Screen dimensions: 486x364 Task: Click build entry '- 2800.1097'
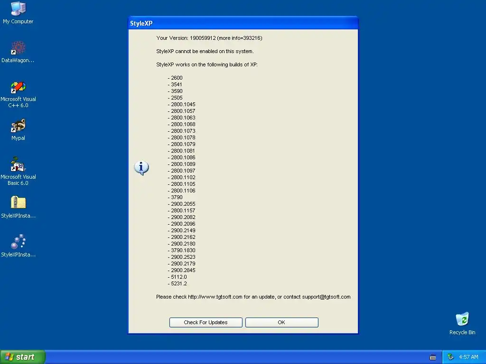(182, 171)
